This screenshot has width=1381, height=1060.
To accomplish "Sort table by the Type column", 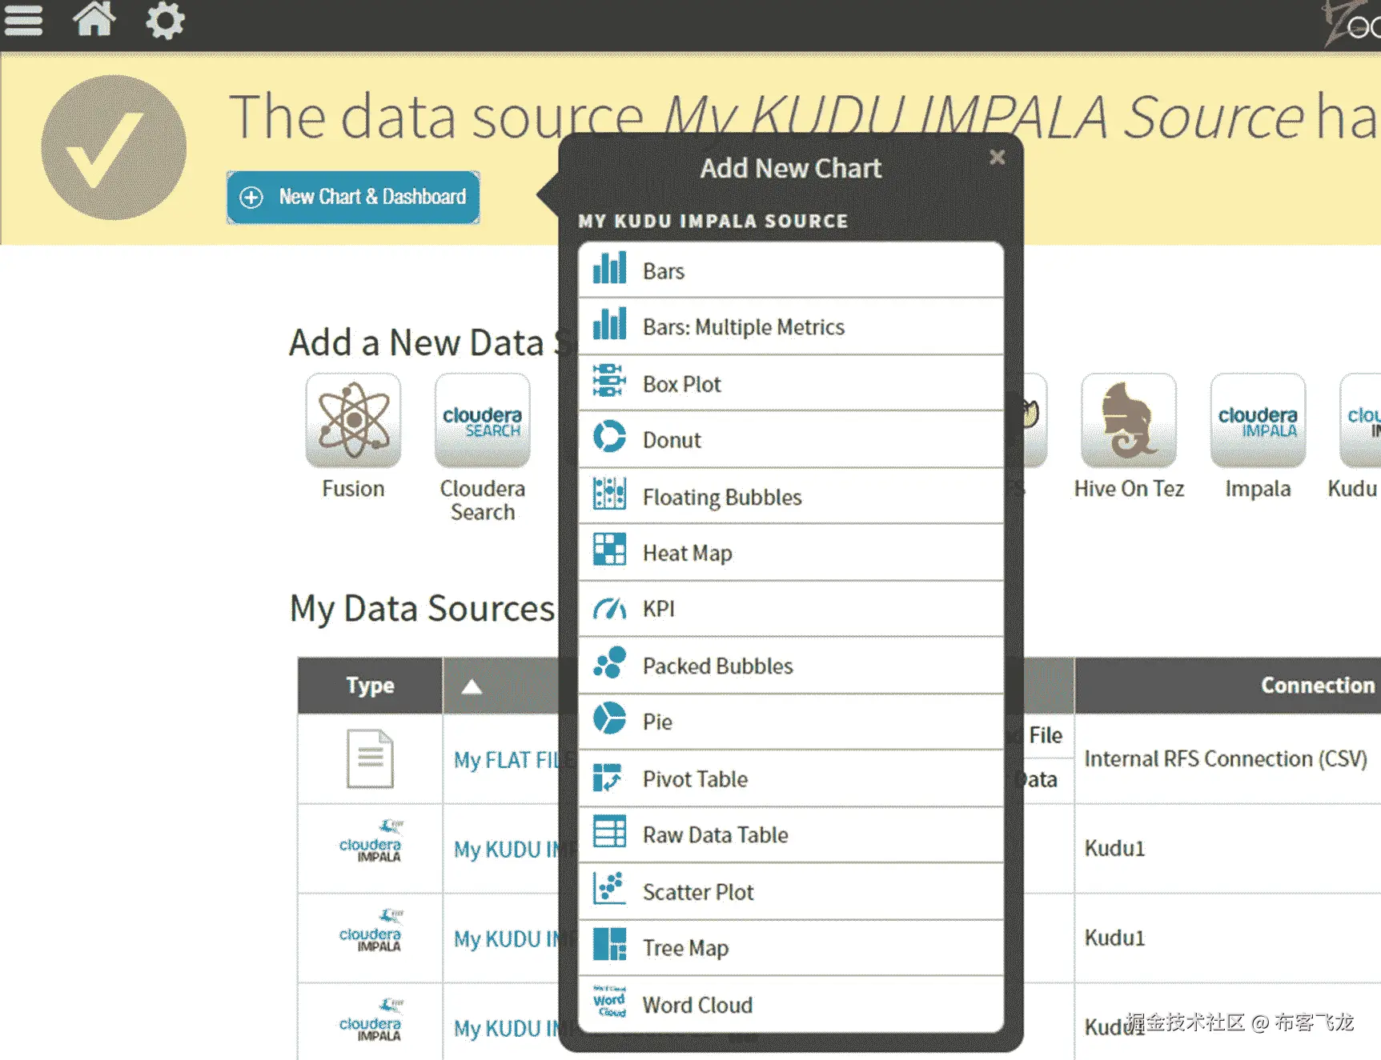I will point(370,686).
